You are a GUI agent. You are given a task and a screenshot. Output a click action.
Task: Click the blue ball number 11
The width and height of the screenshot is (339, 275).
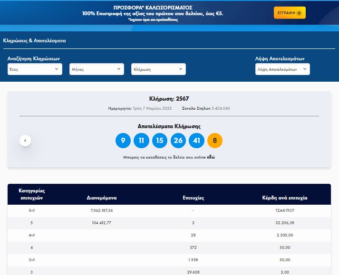141,141
